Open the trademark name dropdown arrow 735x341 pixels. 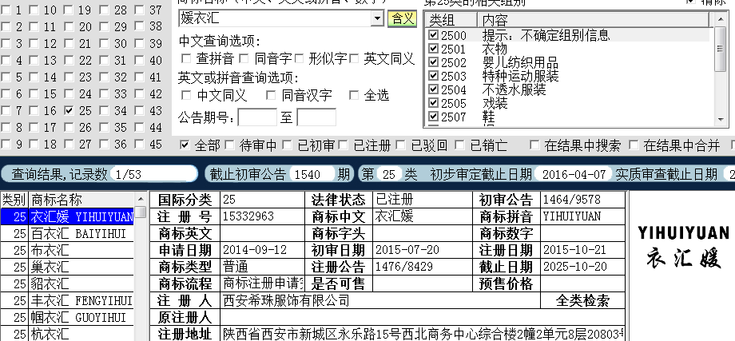(x=377, y=19)
